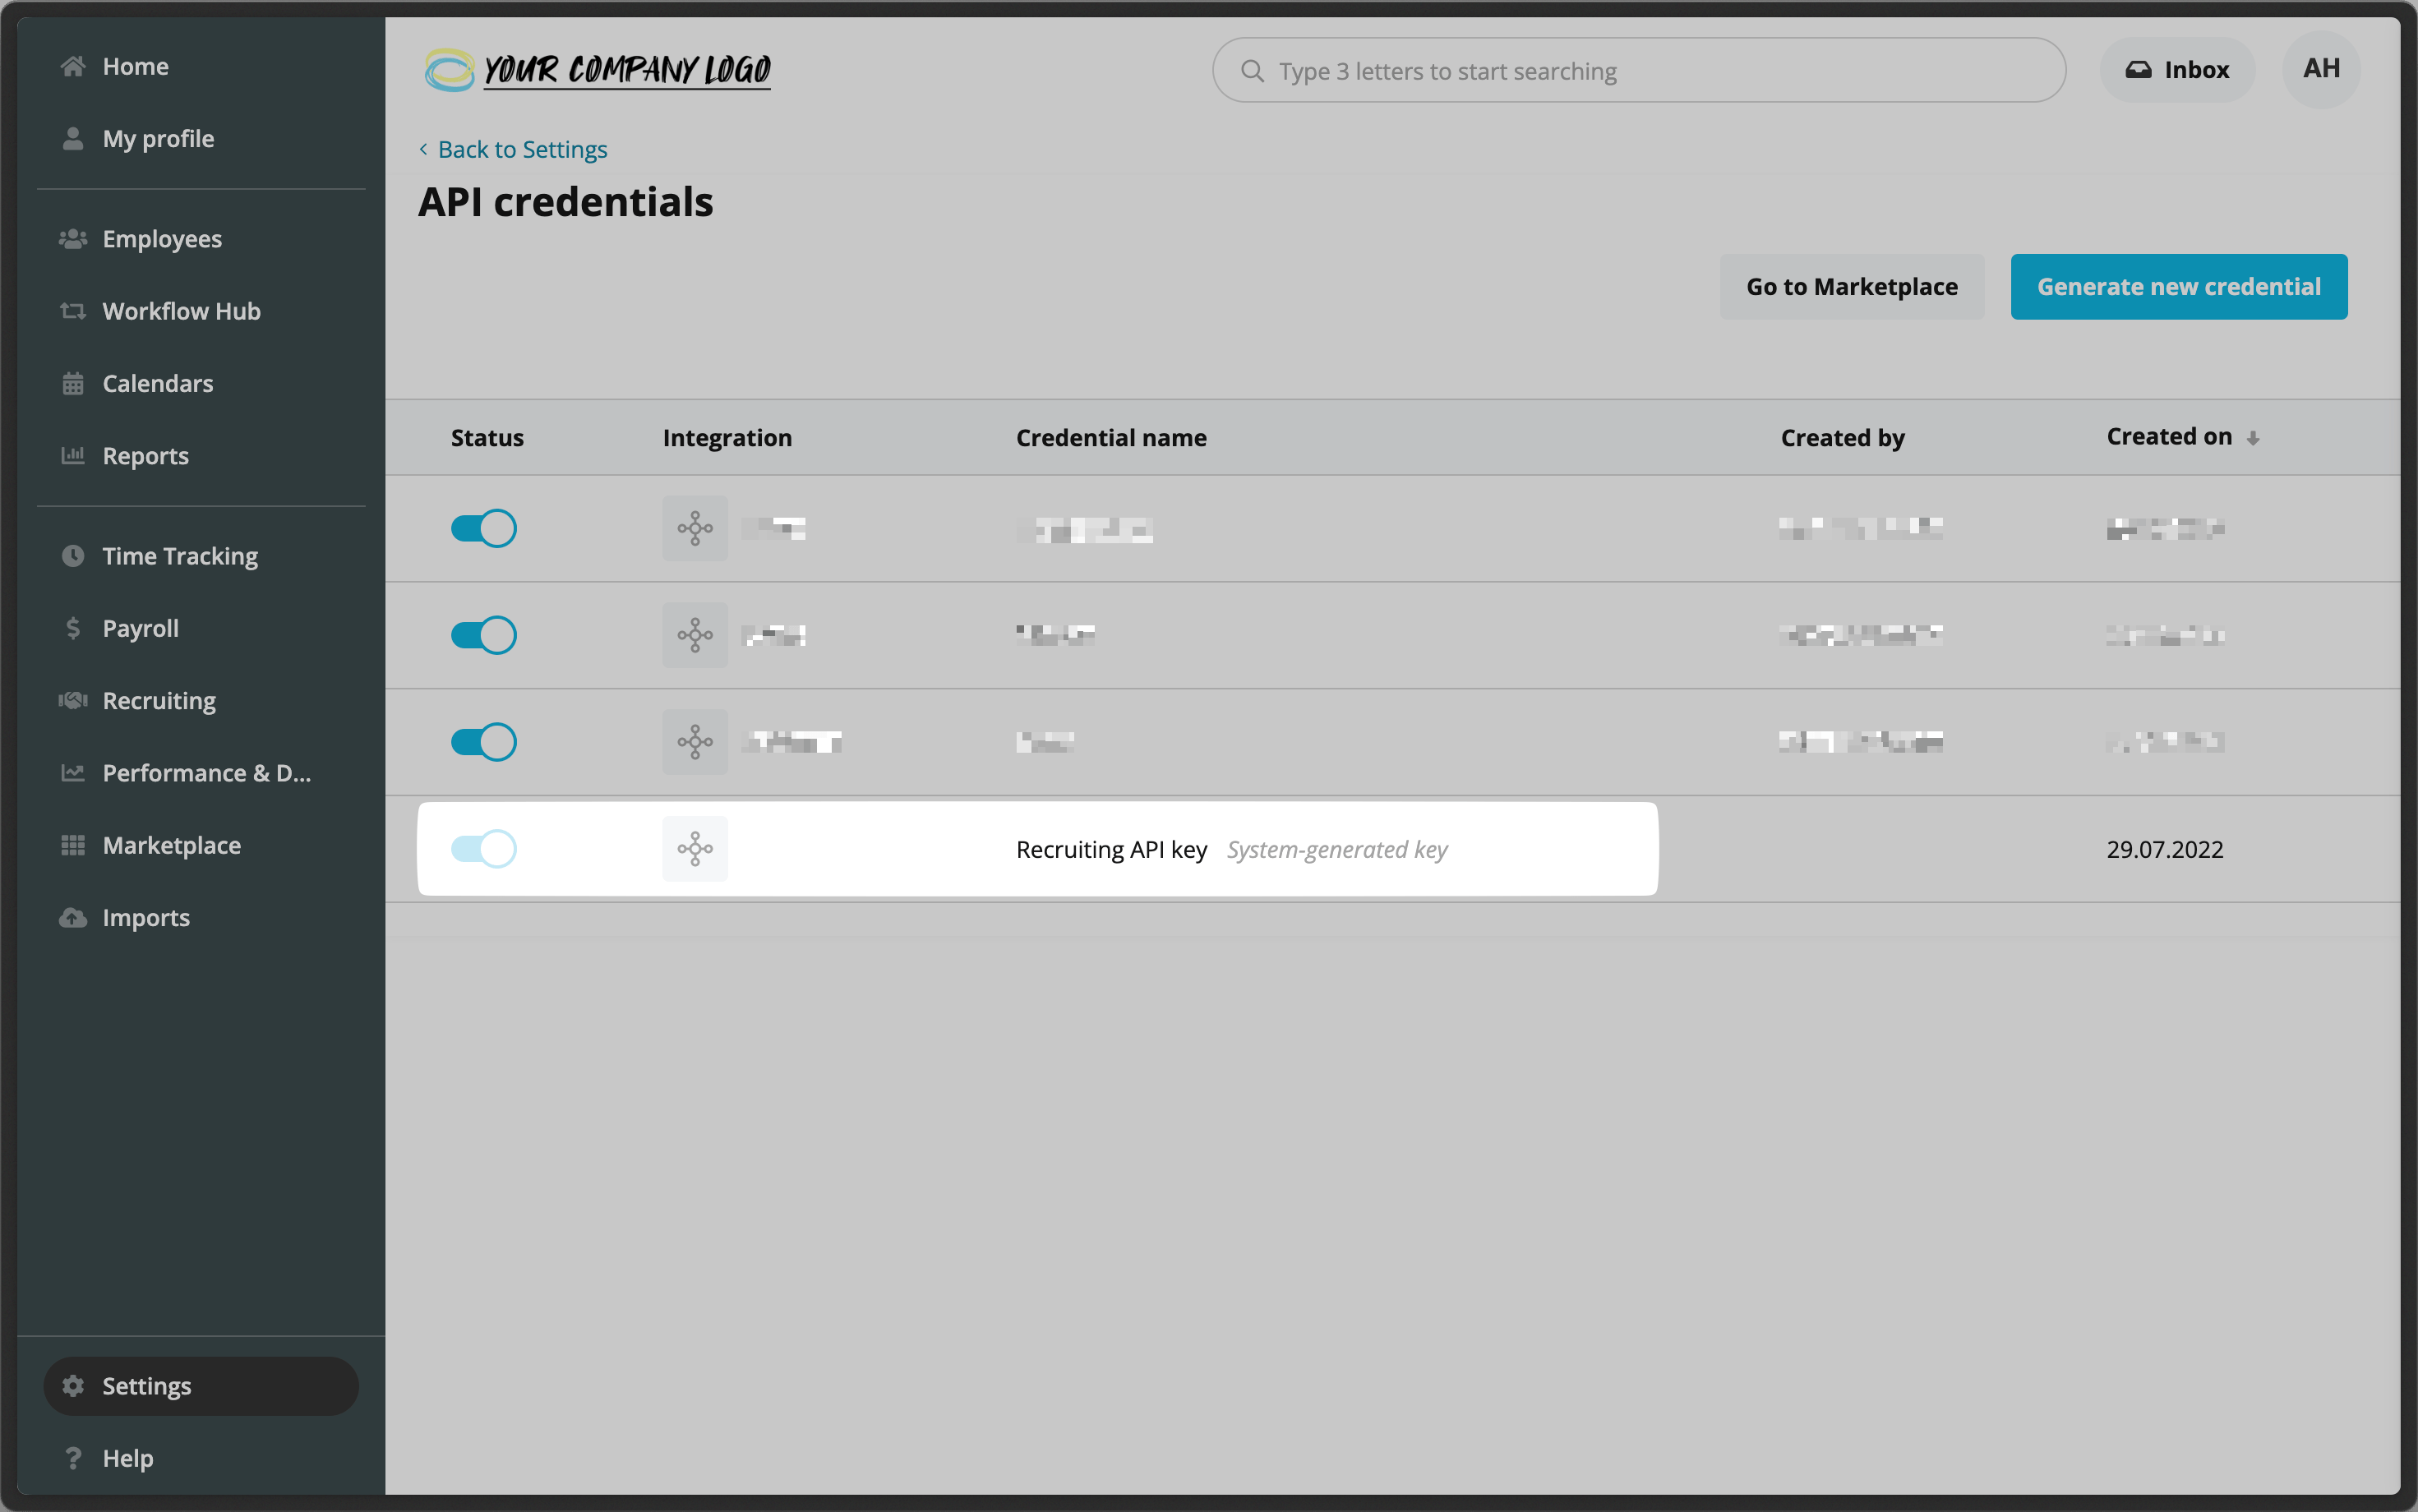Click the Created by column header
Image resolution: width=2418 pixels, height=1512 pixels.
(1842, 438)
